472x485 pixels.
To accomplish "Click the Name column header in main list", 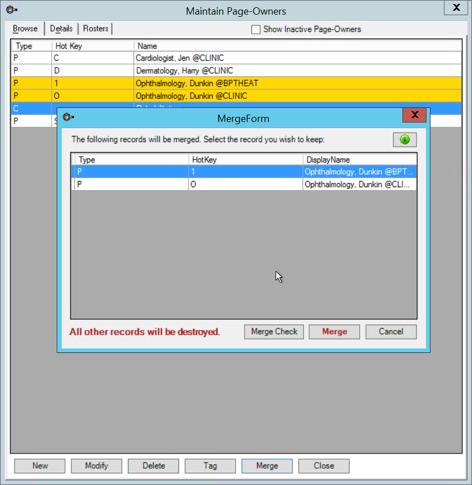I will pos(298,46).
